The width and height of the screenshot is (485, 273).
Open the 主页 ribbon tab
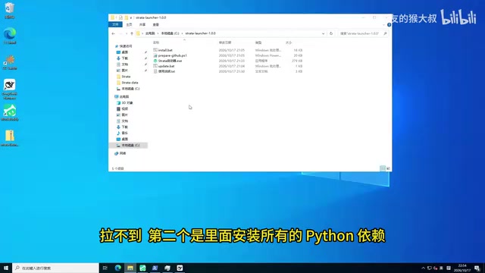click(129, 25)
